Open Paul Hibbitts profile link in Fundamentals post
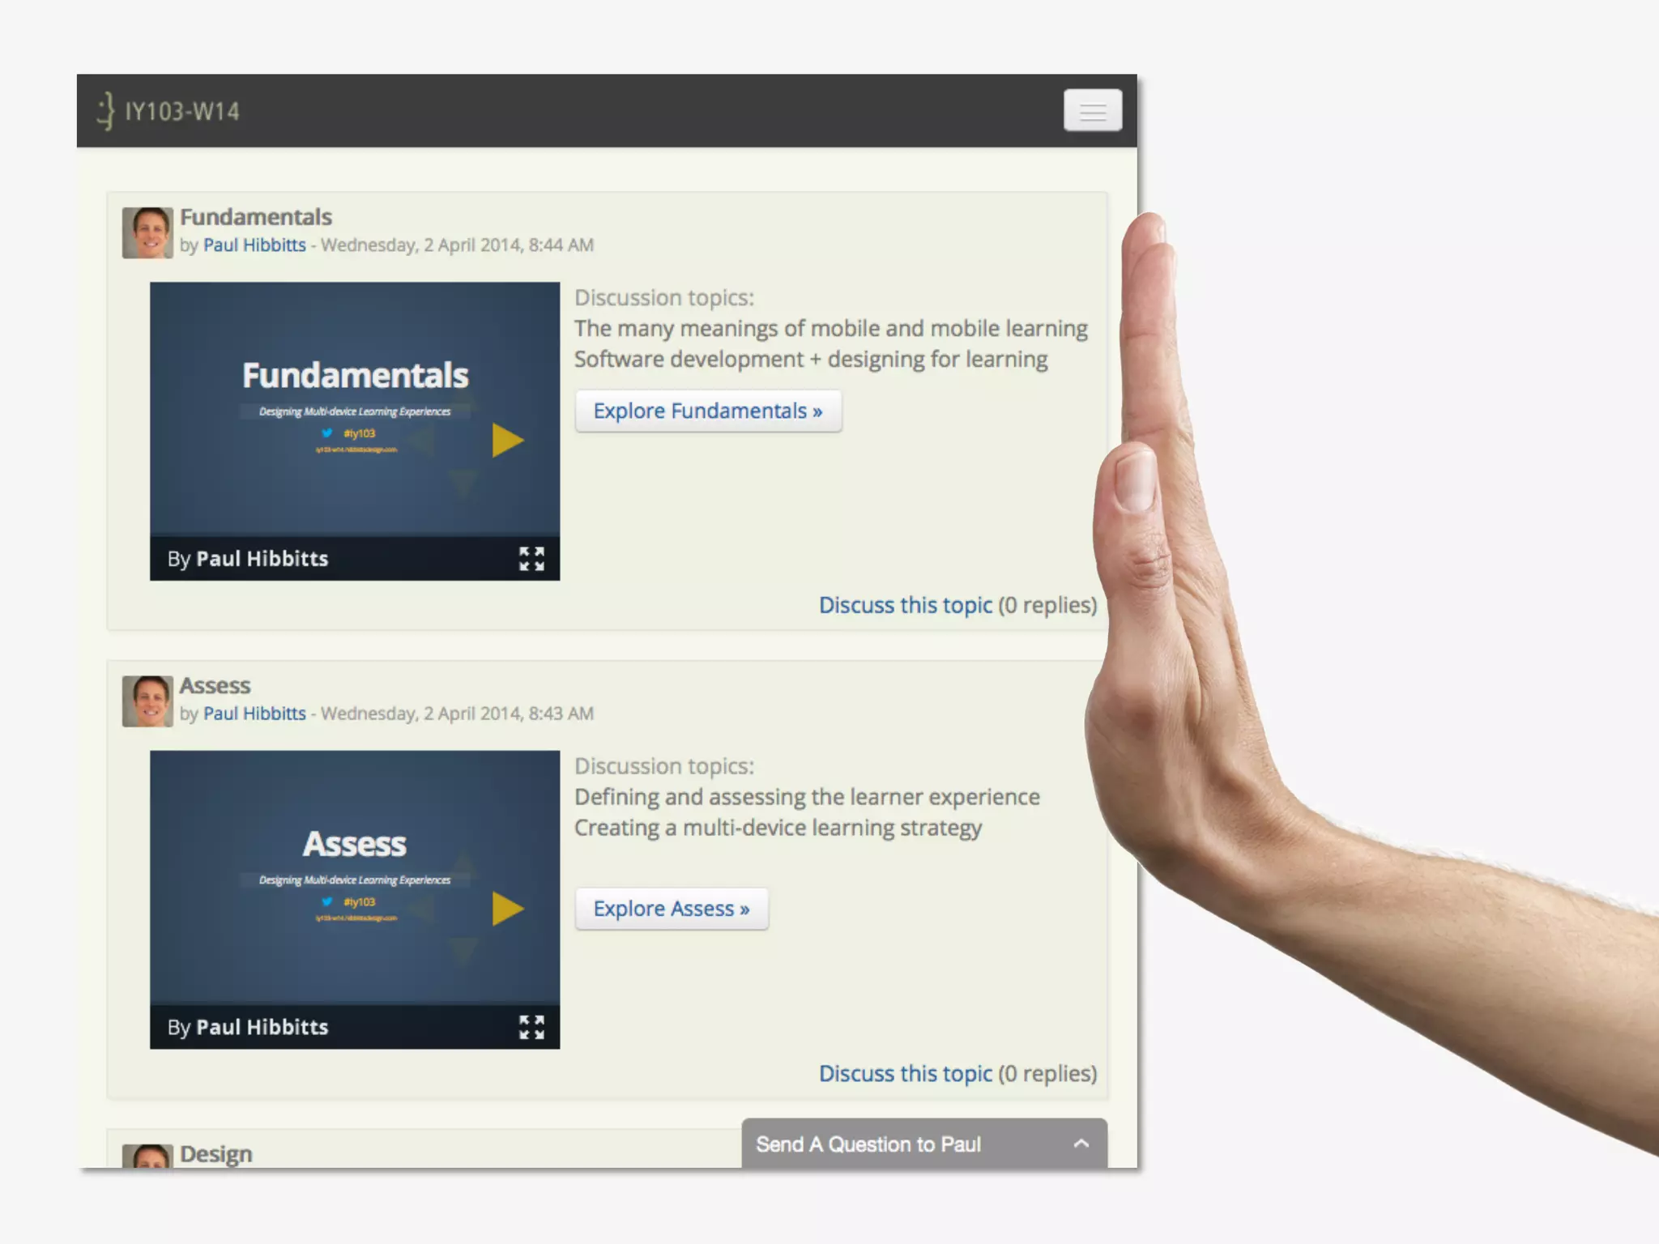Image resolution: width=1659 pixels, height=1244 pixels. (254, 245)
